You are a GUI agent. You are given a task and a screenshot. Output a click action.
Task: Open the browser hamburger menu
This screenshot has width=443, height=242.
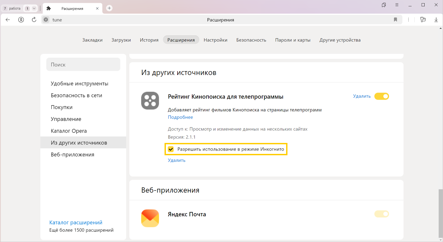pos(397,5)
